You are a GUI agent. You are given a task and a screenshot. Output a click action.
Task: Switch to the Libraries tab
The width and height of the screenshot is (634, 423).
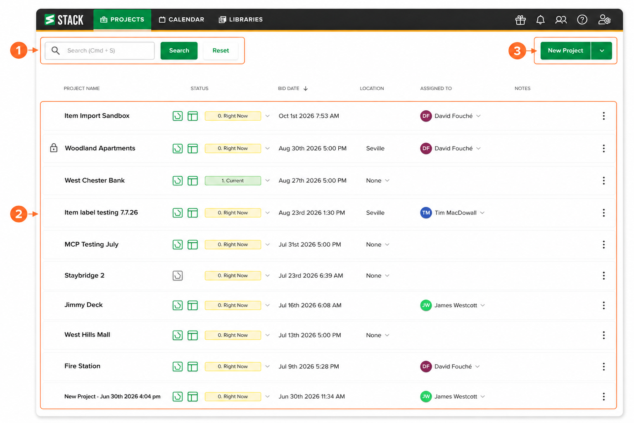tap(241, 19)
